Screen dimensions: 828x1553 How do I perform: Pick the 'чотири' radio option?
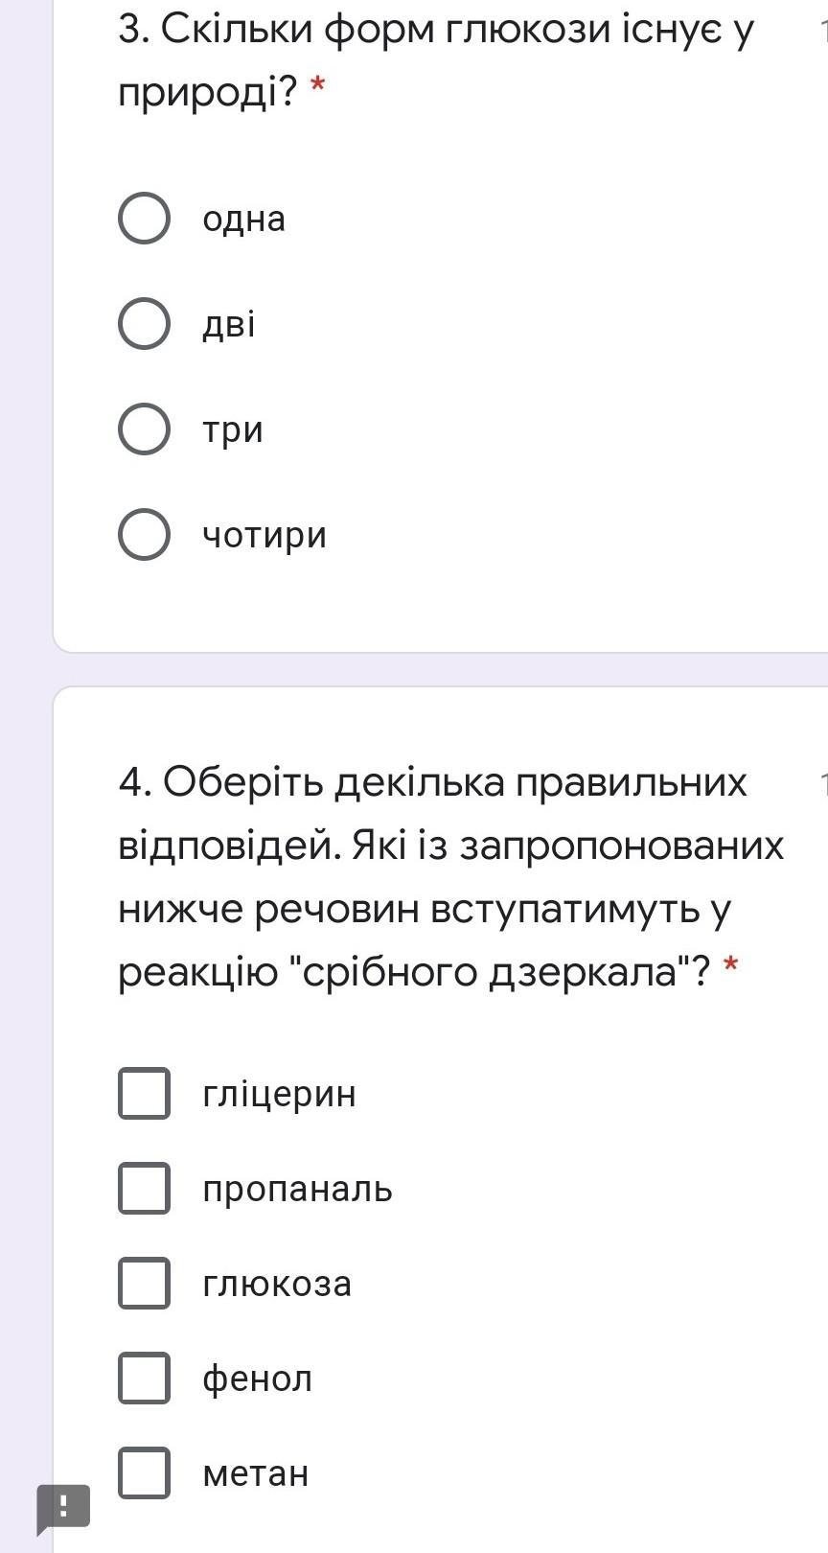[144, 534]
